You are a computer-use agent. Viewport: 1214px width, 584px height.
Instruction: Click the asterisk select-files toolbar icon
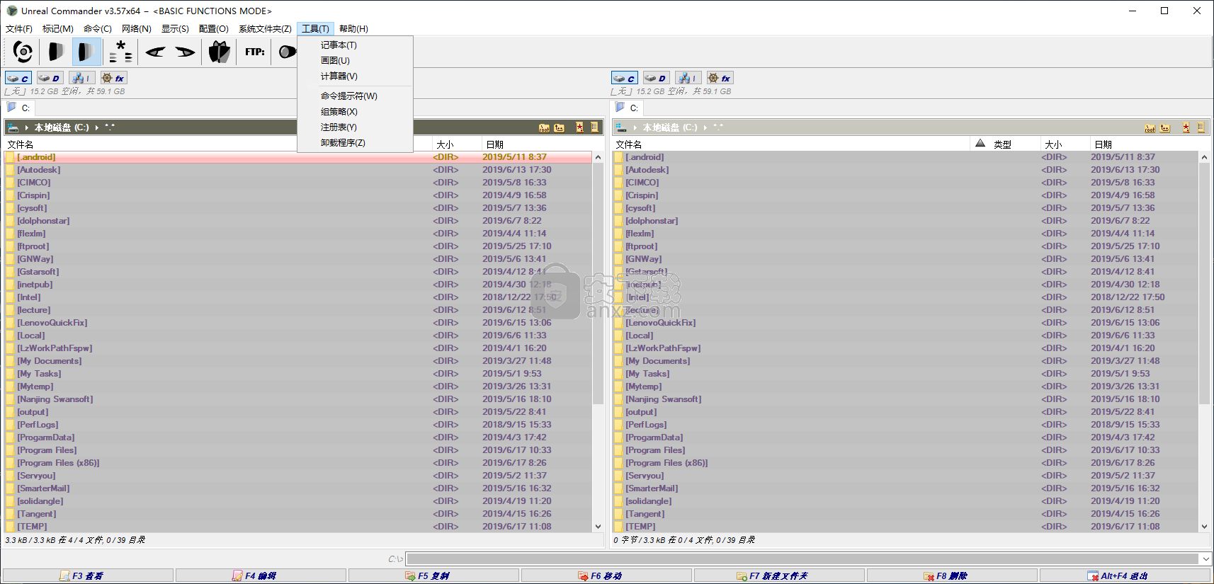[120, 52]
